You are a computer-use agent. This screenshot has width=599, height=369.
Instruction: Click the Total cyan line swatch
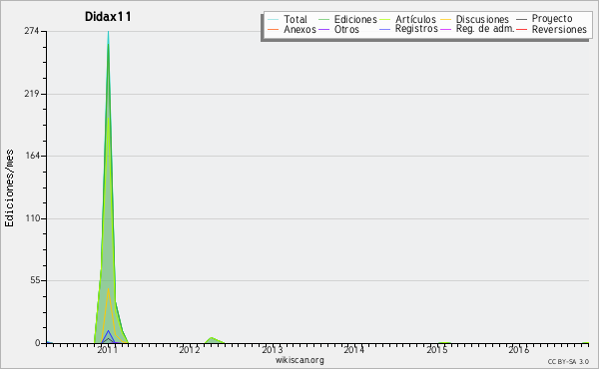coord(273,19)
